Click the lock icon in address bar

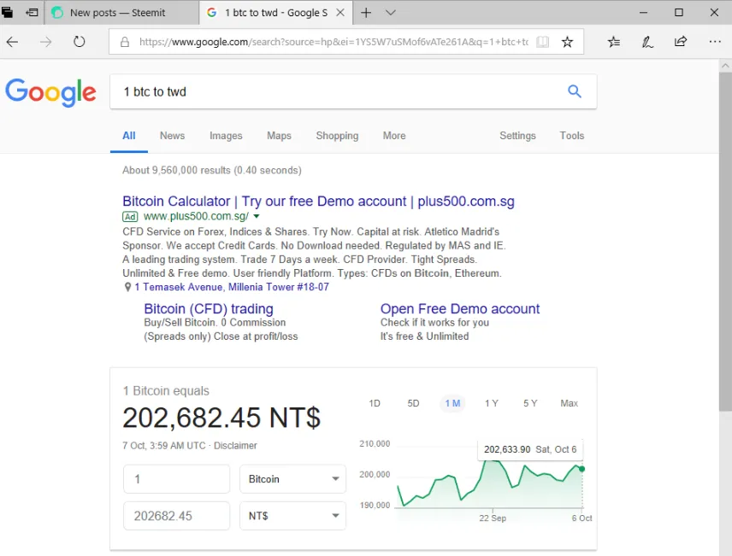[125, 42]
